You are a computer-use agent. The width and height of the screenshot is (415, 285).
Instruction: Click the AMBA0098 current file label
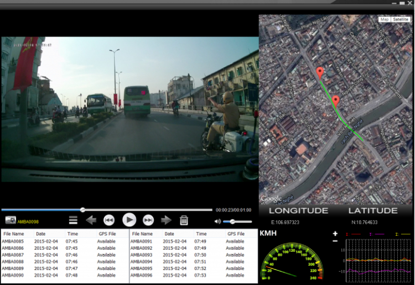tap(28, 221)
